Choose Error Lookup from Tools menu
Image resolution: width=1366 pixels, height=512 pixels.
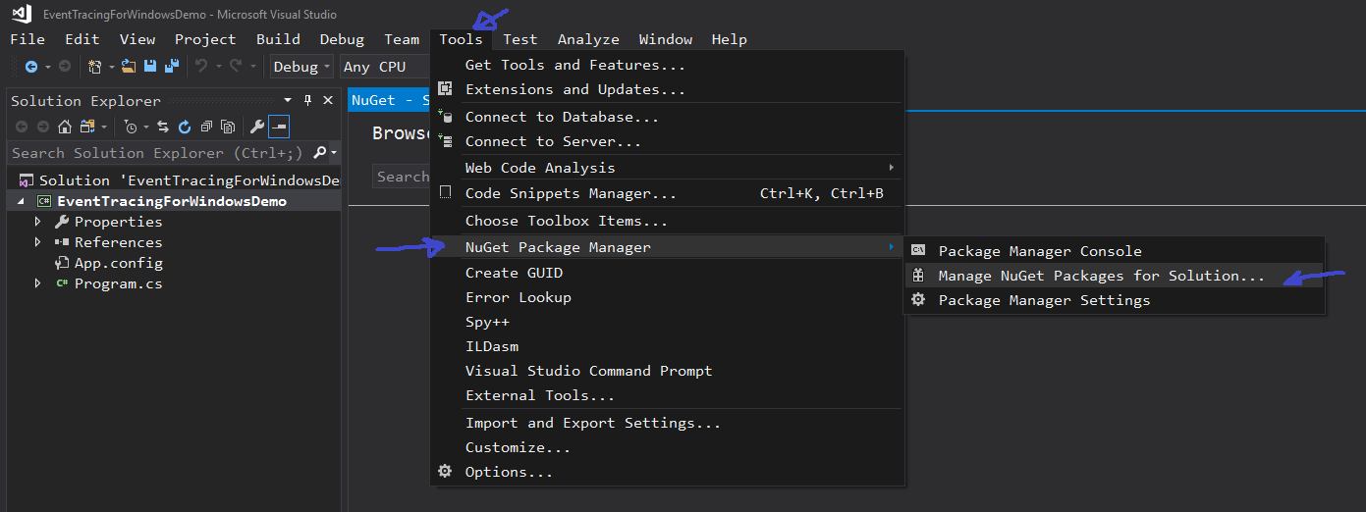[668, 297]
